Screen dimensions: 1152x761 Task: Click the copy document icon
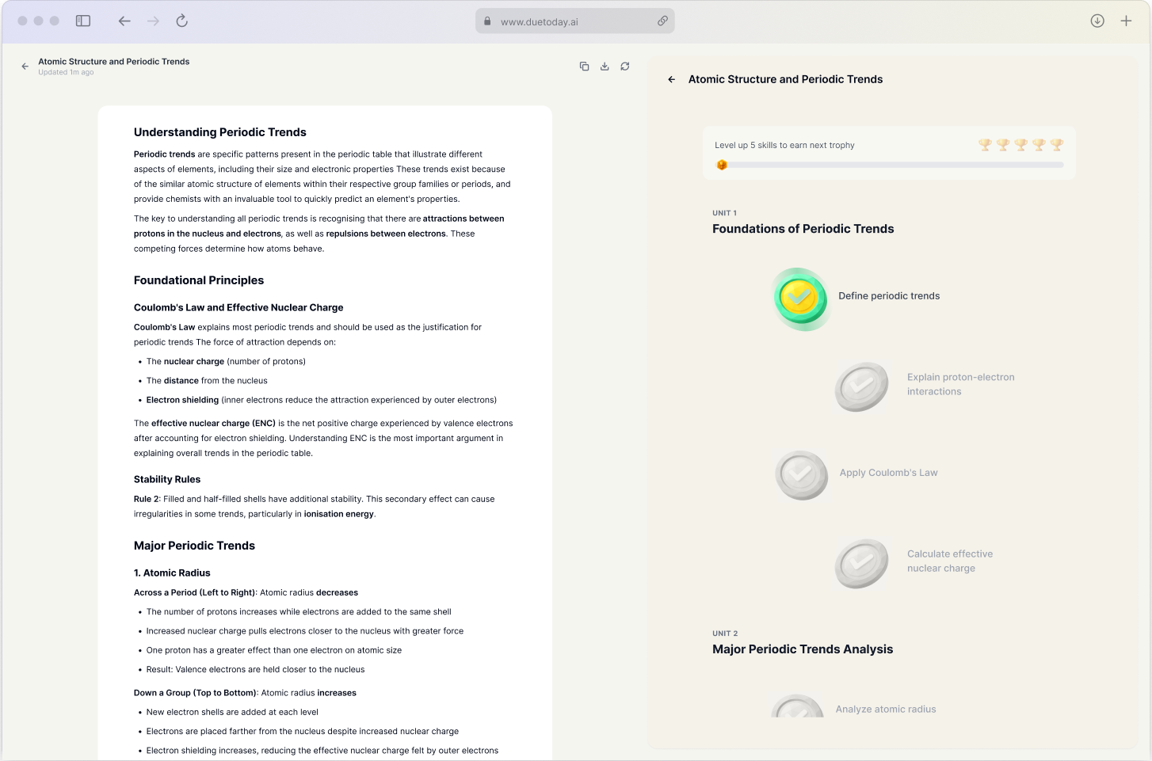tap(584, 67)
